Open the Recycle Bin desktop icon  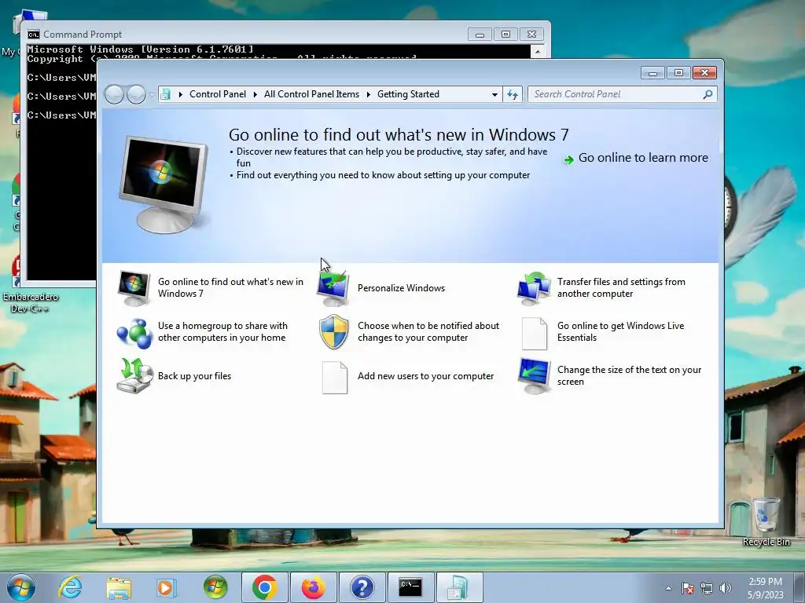766,521
